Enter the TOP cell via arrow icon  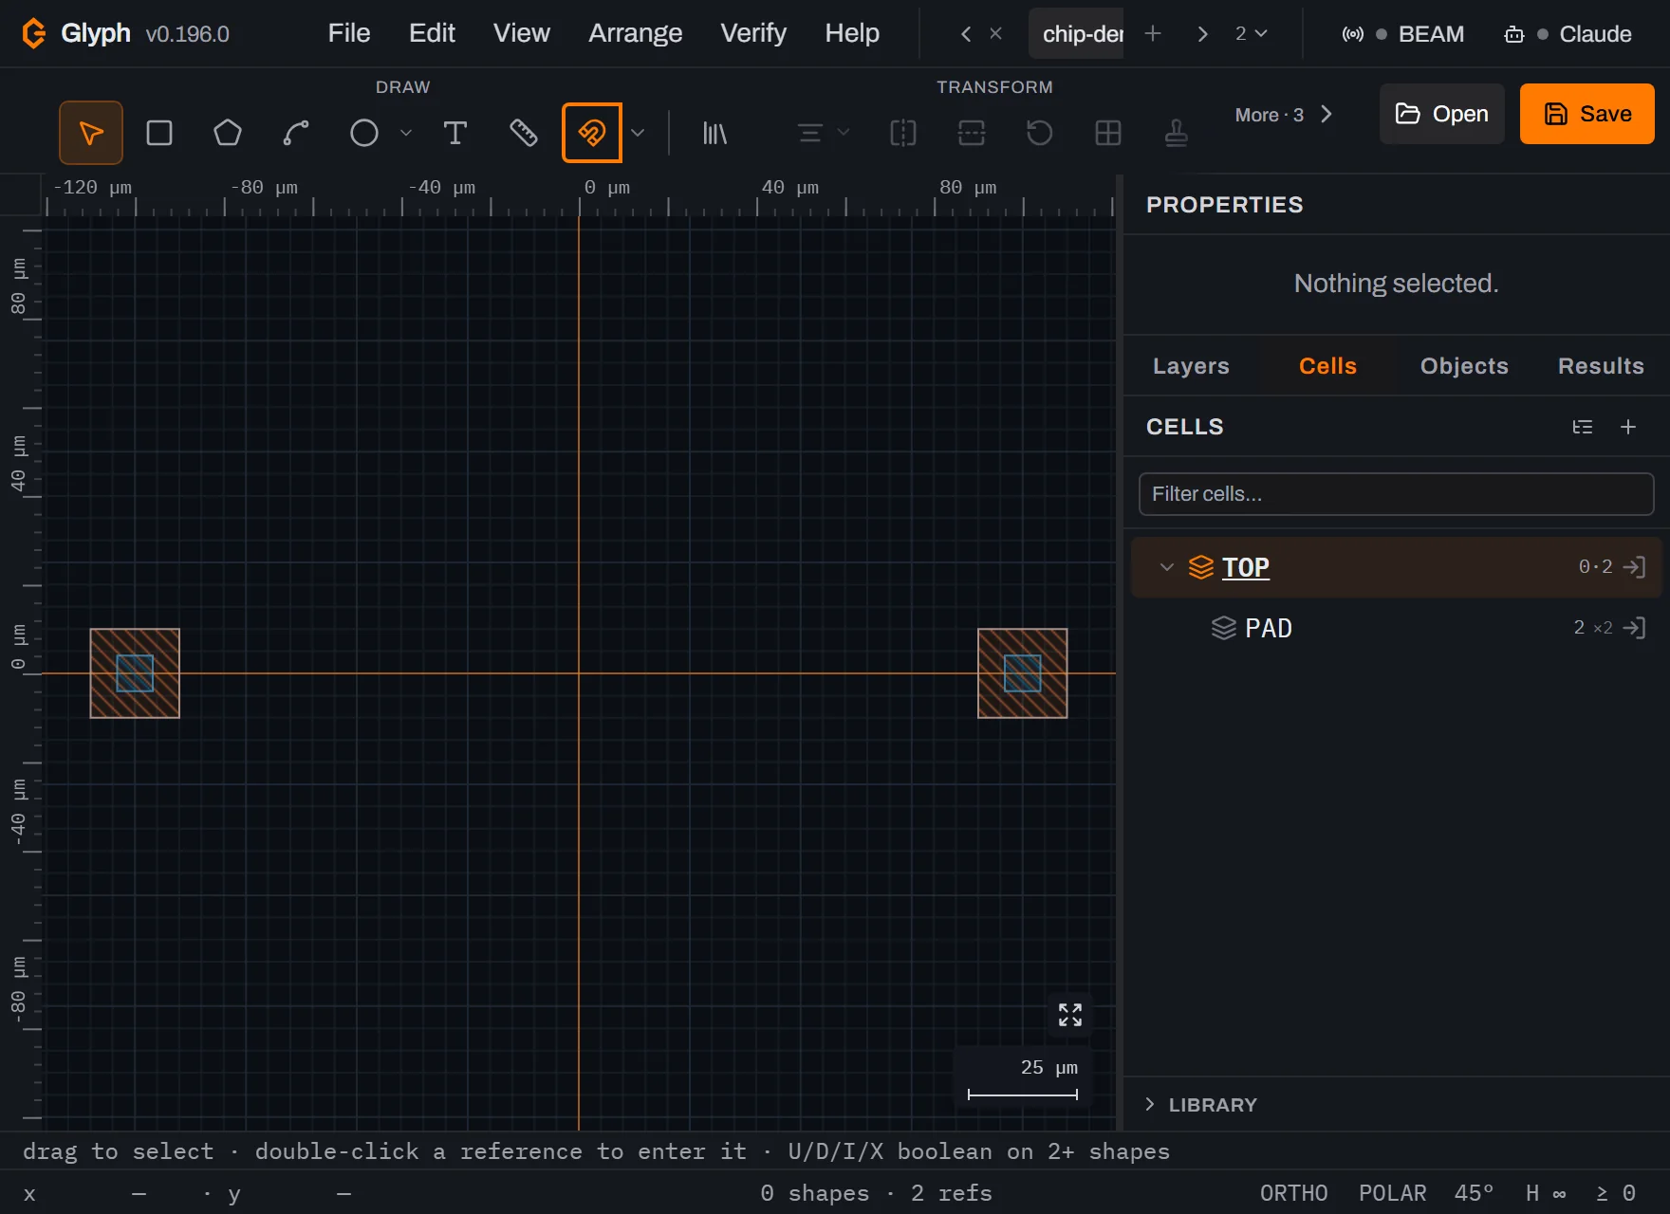click(x=1635, y=567)
